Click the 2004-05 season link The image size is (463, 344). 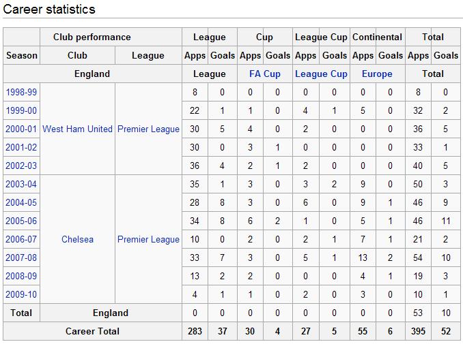(x=21, y=202)
